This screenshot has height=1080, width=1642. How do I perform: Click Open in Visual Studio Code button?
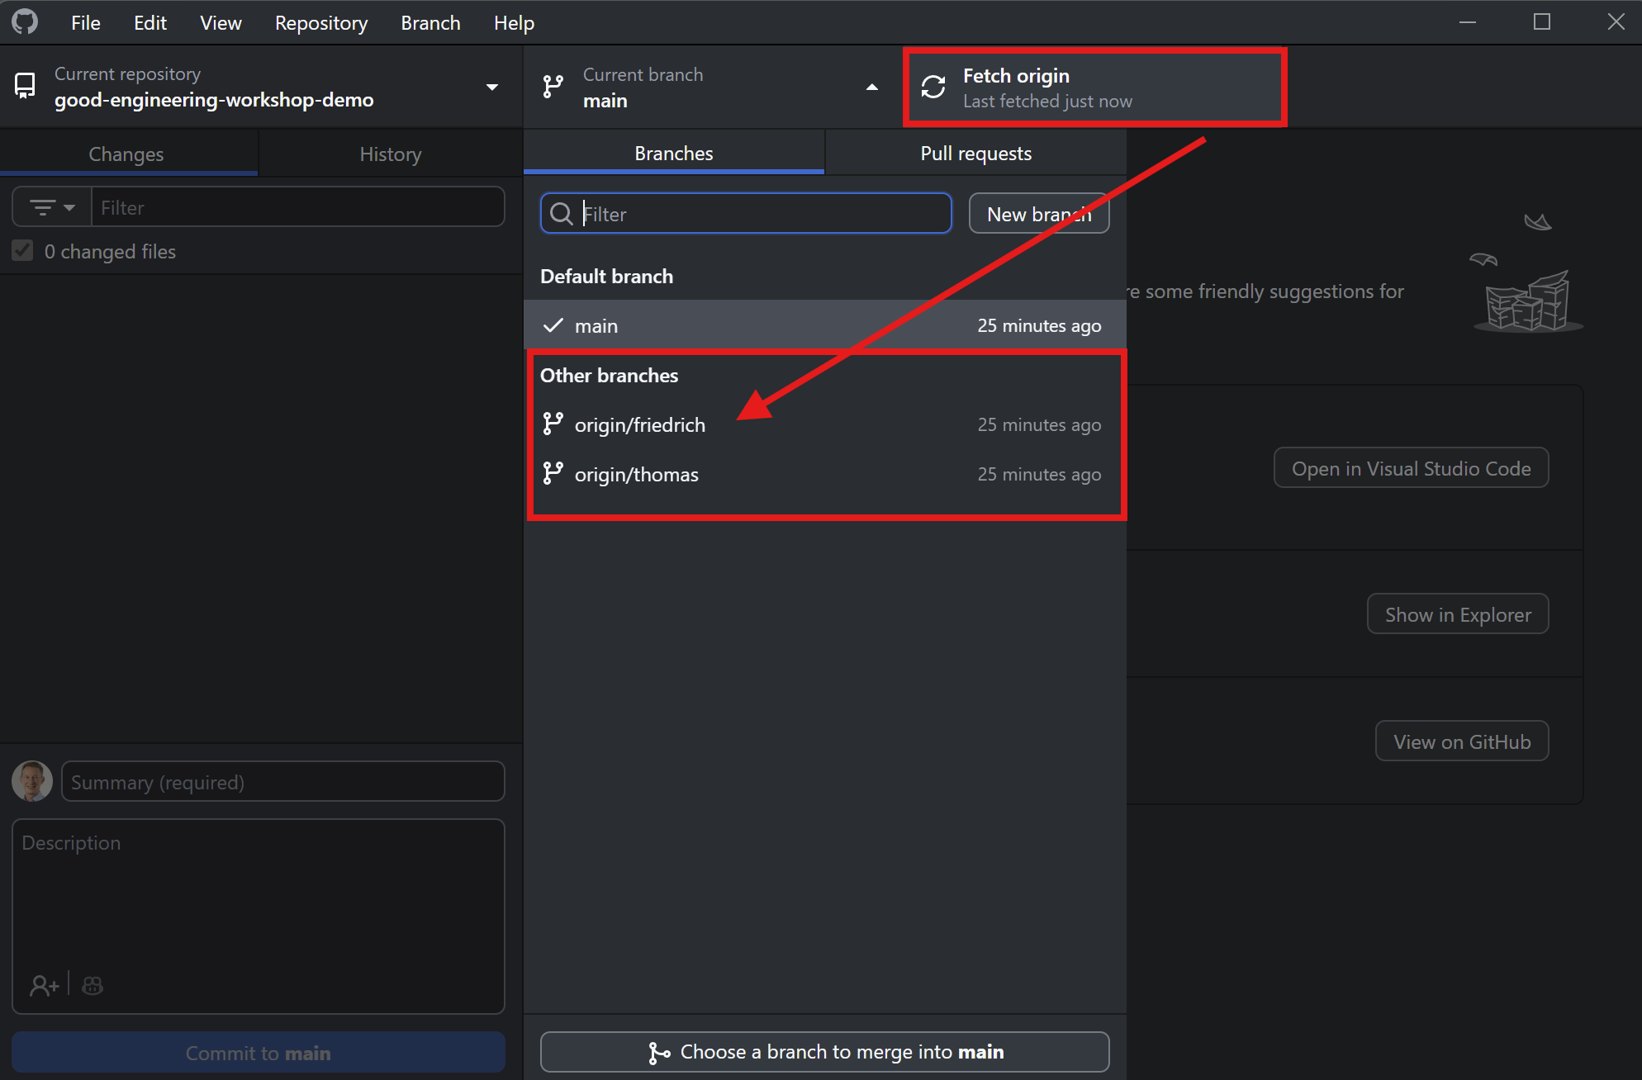pos(1411,468)
